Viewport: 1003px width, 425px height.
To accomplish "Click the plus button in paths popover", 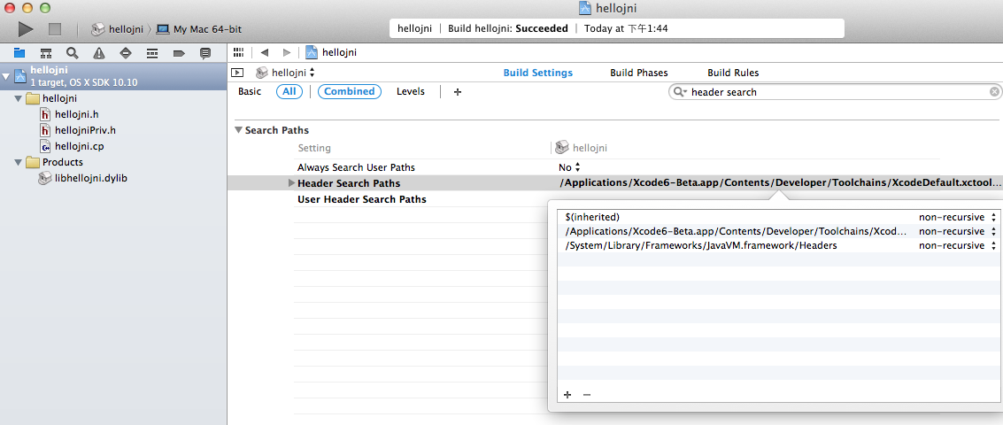I will [x=567, y=395].
